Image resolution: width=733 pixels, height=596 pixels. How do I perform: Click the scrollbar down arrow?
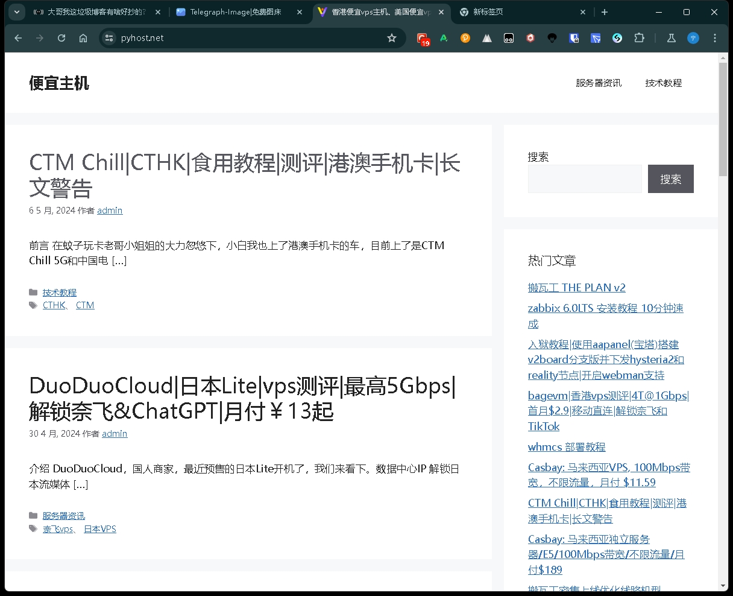[723, 586]
